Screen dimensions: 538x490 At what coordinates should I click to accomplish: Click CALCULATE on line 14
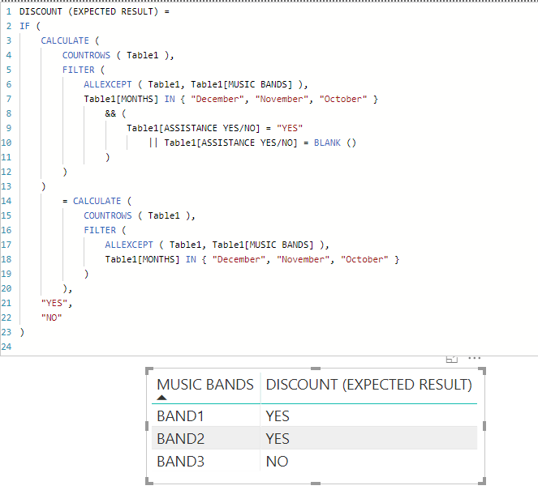[x=97, y=201]
